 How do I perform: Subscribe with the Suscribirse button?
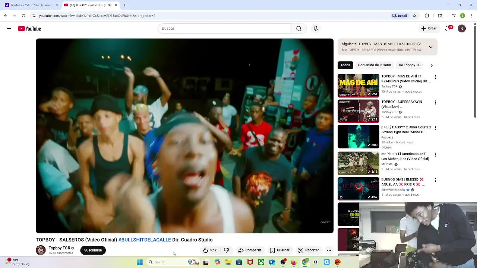(x=93, y=250)
